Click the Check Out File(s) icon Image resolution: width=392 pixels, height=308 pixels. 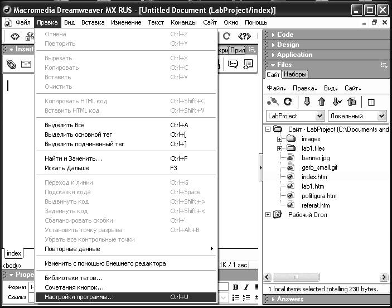337,102
